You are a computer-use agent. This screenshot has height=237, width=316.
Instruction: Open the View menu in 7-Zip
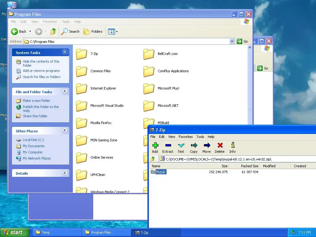pos(172,137)
